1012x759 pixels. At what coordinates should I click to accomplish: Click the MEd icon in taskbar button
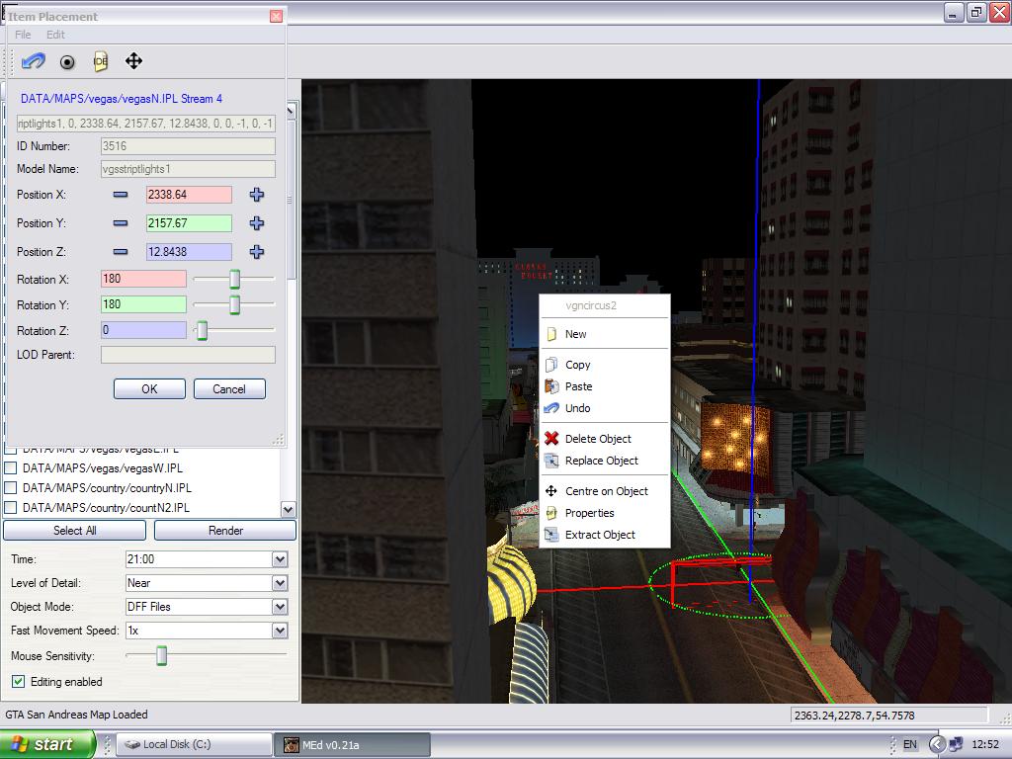click(x=292, y=744)
